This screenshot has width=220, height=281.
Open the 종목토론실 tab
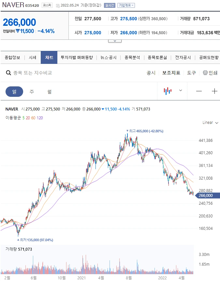tap(157, 57)
